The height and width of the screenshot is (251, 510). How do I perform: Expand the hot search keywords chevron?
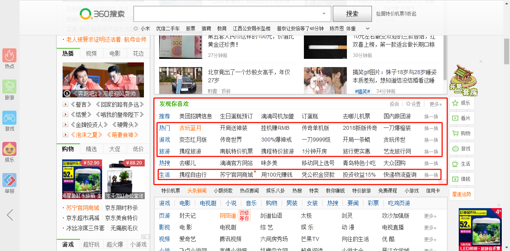click(368, 28)
